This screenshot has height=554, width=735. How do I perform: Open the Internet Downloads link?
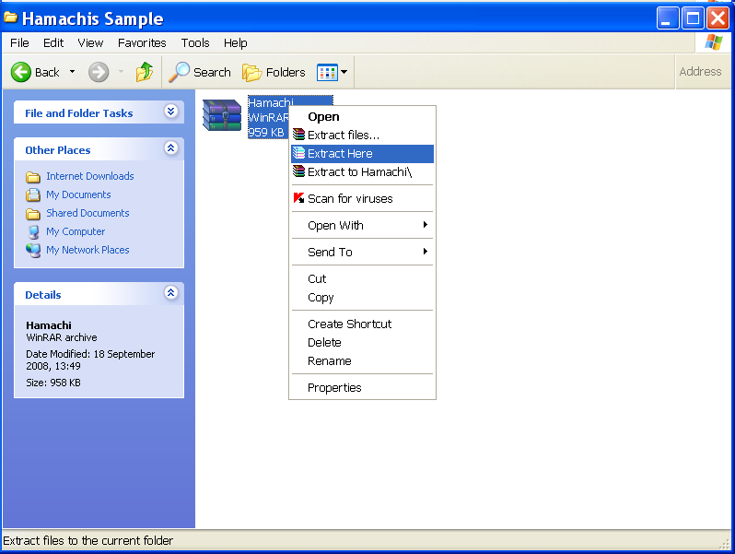coord(90,176)
